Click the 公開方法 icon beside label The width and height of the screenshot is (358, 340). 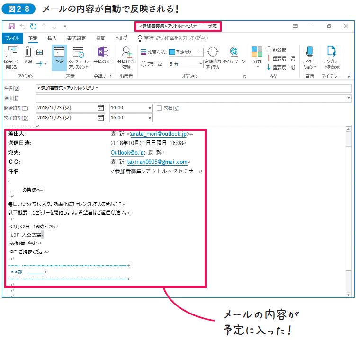143,52
